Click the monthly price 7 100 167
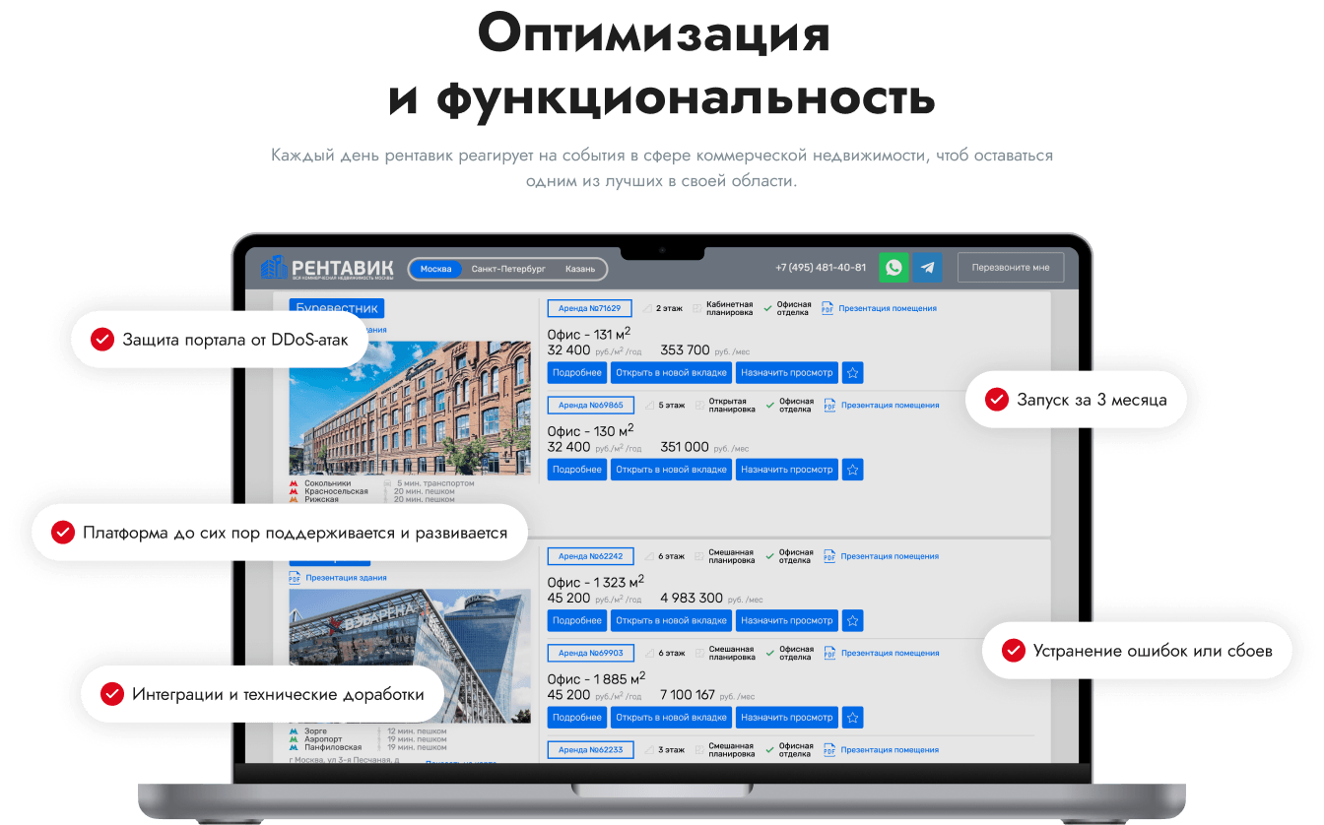Viewport: 1324px width, 825px height. (688, 695)
